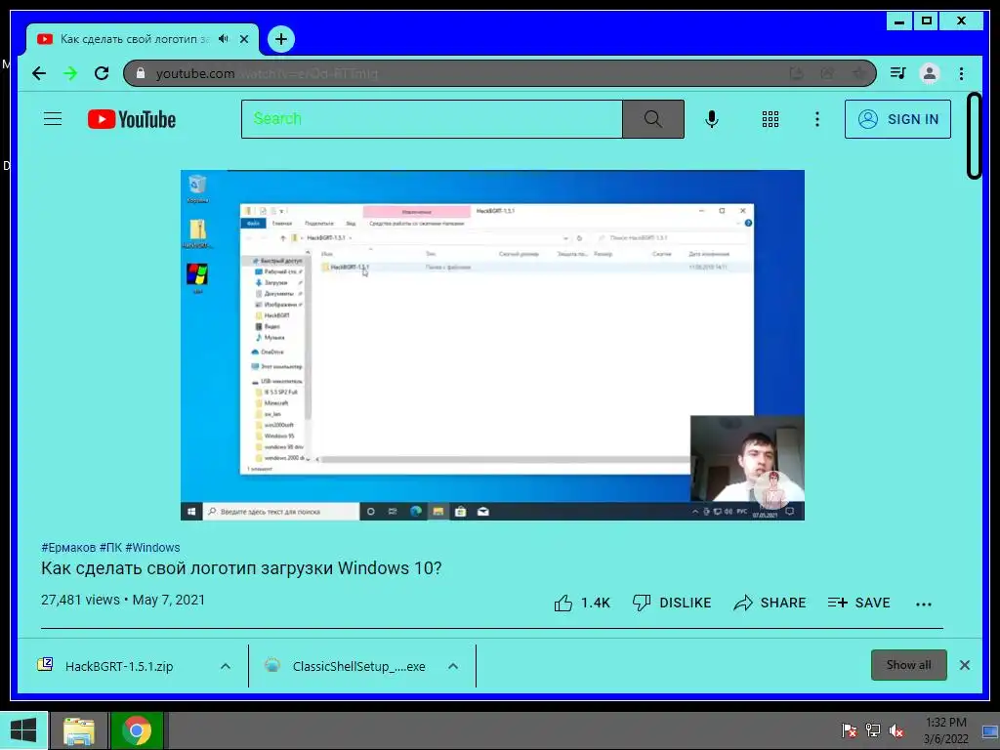Like the video with thumbs up

tap(582, 603)
